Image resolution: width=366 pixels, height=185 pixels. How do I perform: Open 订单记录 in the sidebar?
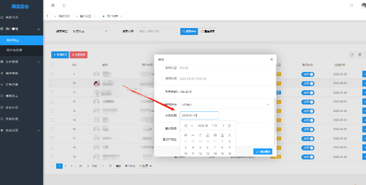point(22,85)
